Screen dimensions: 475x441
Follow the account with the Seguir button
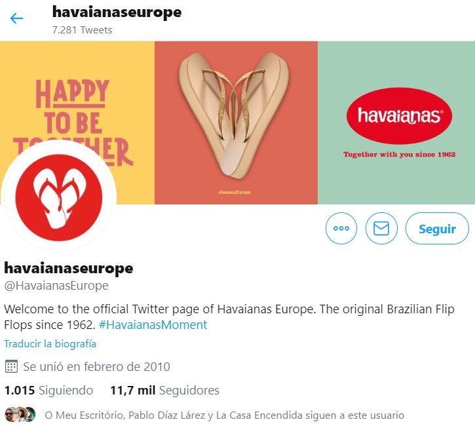pos(437,229)
